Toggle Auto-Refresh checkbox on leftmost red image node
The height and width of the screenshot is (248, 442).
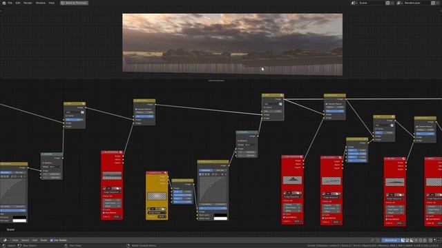pyautogui.click(x=104, y=213)
